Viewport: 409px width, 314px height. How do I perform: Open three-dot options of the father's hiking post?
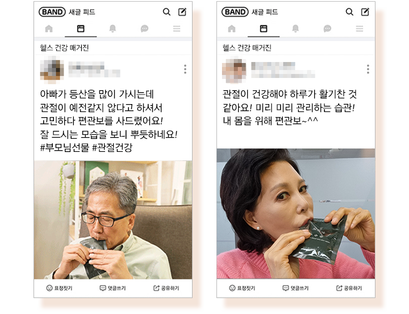tap(185, 69)
